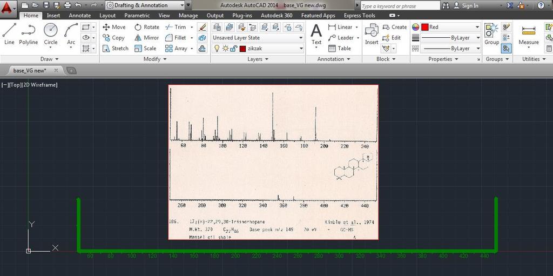Screen dimensions: 553x276
Task: Click the multiline Text tool
Action: (316, 34)
